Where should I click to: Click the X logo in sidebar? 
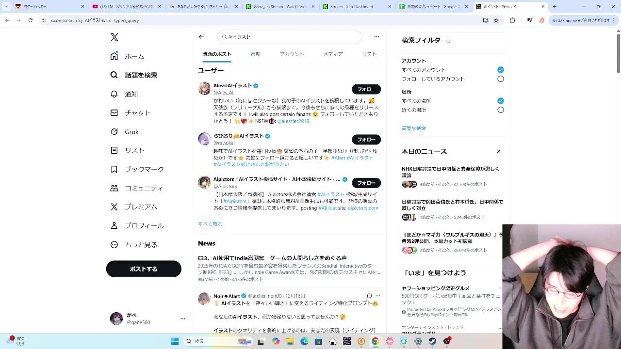click(114, 37)
